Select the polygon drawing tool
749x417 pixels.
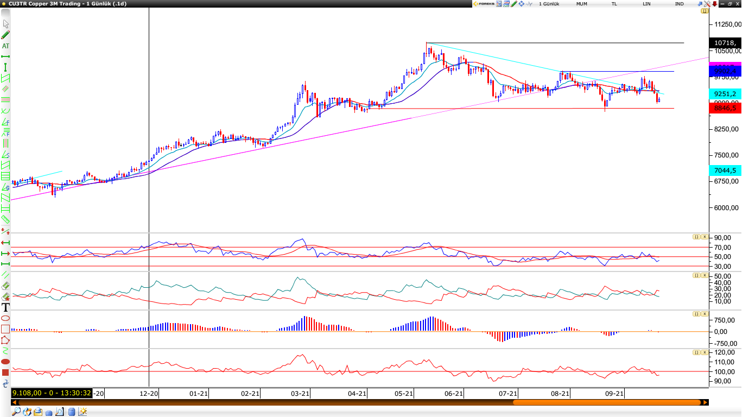click(5, 340)
